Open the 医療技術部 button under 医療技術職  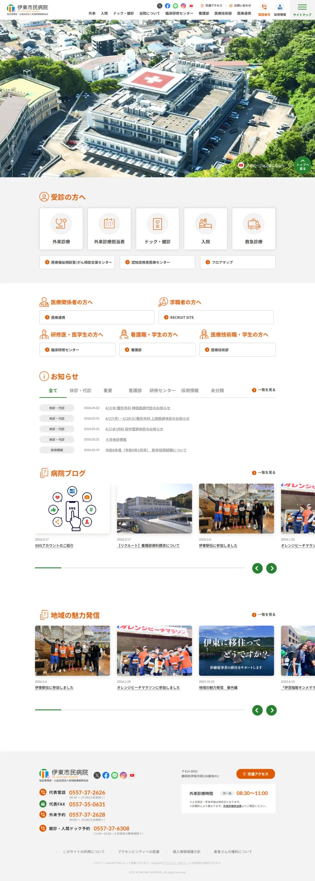click(x=237, y=350)
